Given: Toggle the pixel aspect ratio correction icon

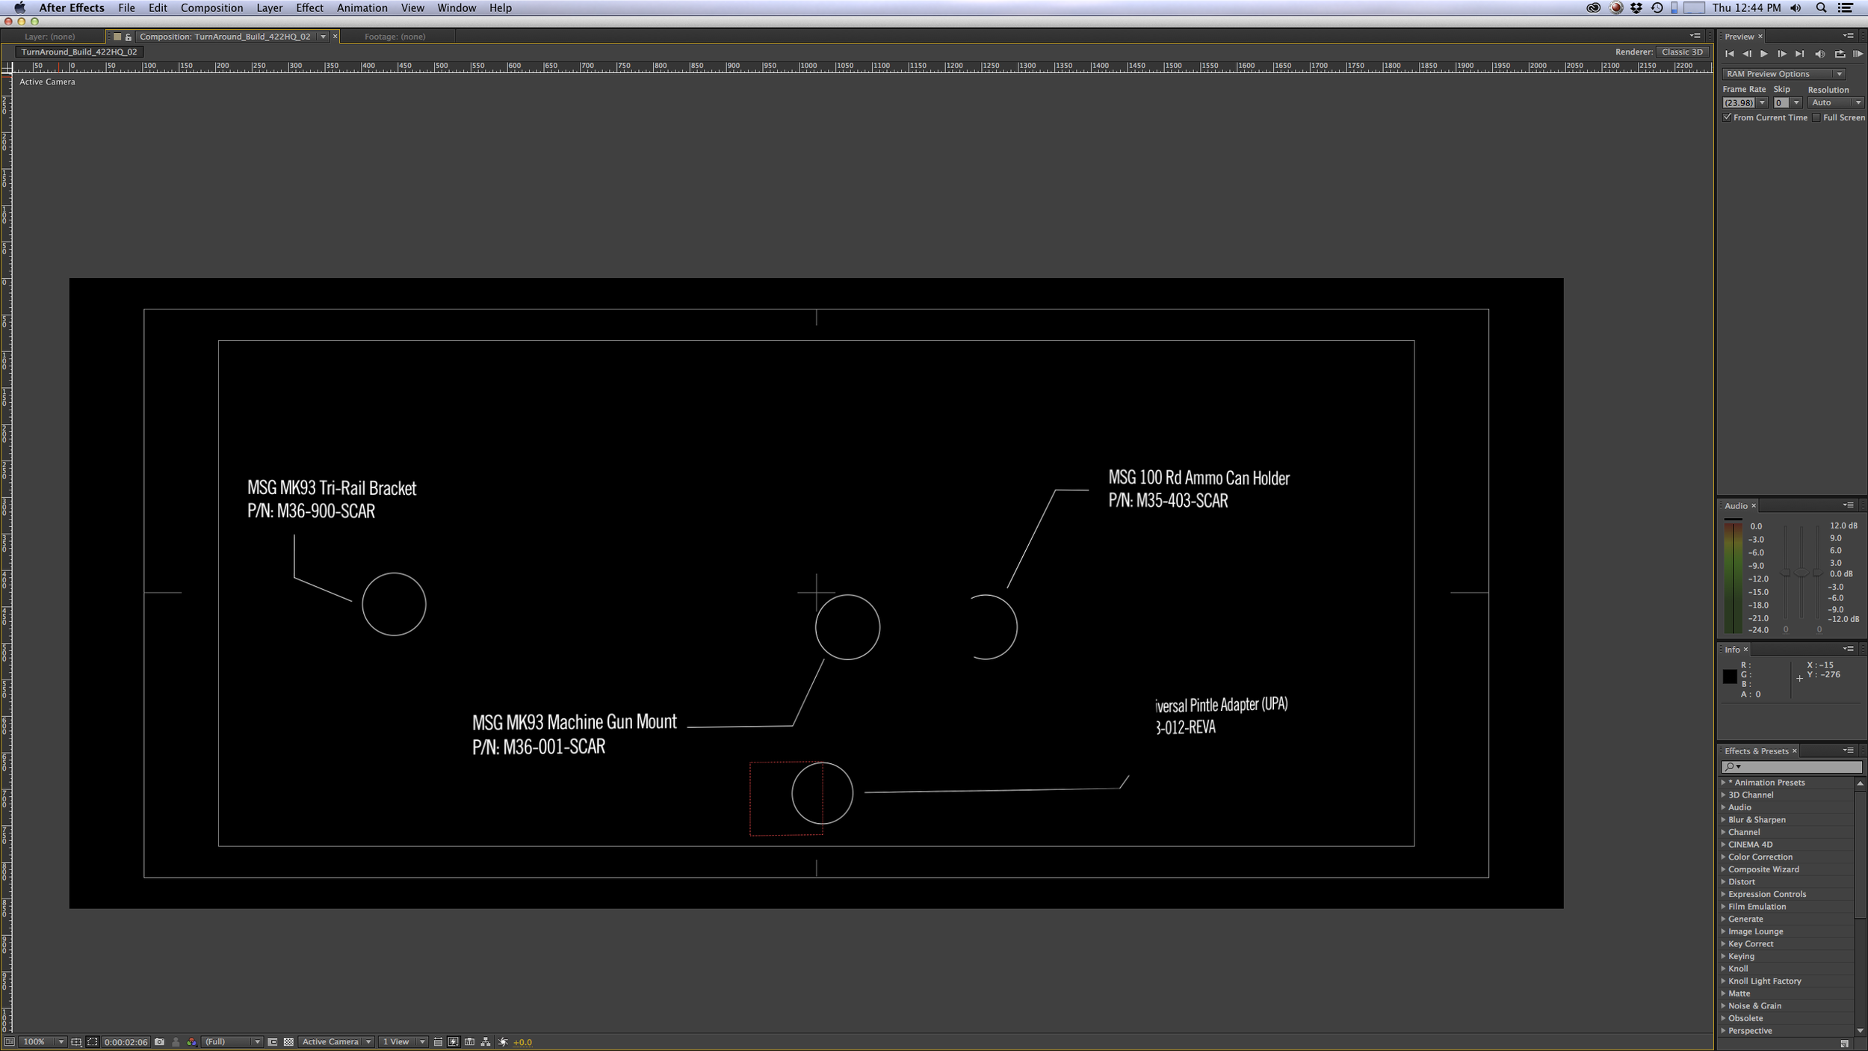Looking at the screenshot, I should (x=438, y=1042).
